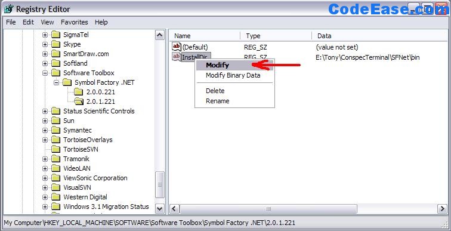Click the InstallDir string value icon
Screen dimensions: 451x231
[x=177, y=57]
